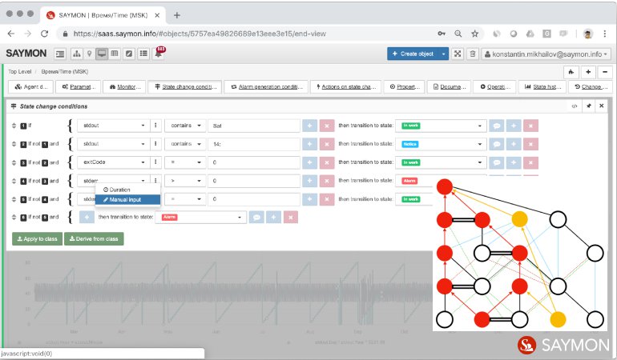Open the greater-than operator dropdown in rule 4

185,181
